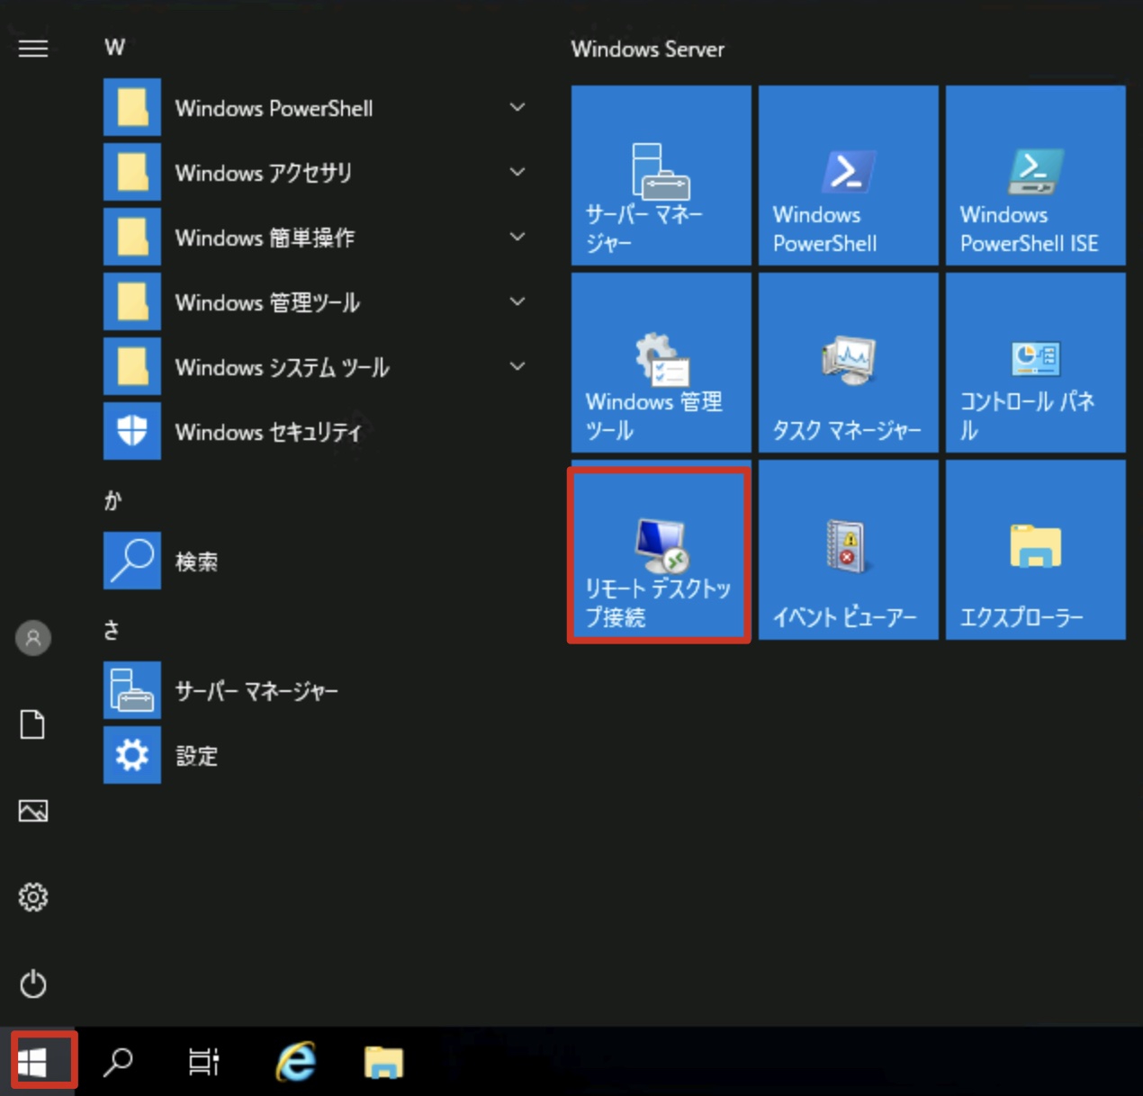Open the コントロール パネル tile
Viewport: 1143px width, 1096px height.
[x=1036, y=363]
